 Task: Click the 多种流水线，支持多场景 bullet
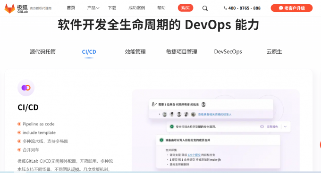click(x=45, y=141)
